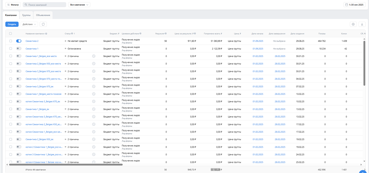Screen dimensions: 369x173
Task: Click the help icon beside Результат header
Action: click(x=166, y=34)
